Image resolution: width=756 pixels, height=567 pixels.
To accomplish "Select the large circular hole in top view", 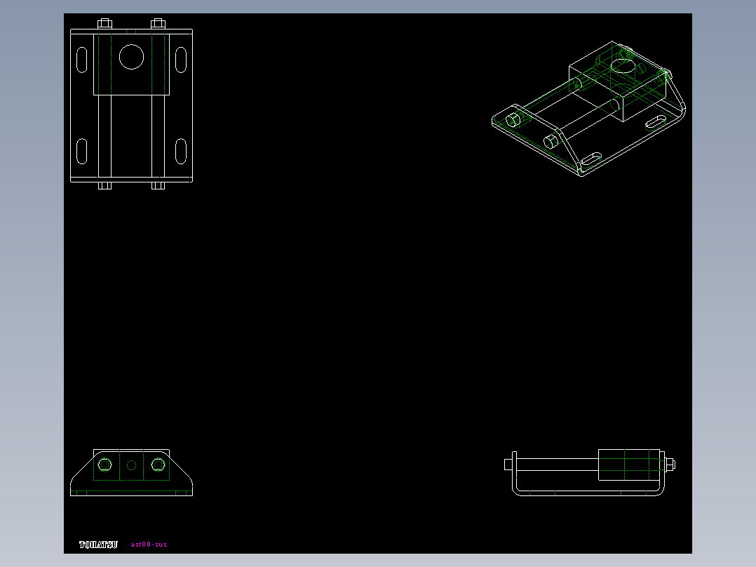I will tap(131, 57).
